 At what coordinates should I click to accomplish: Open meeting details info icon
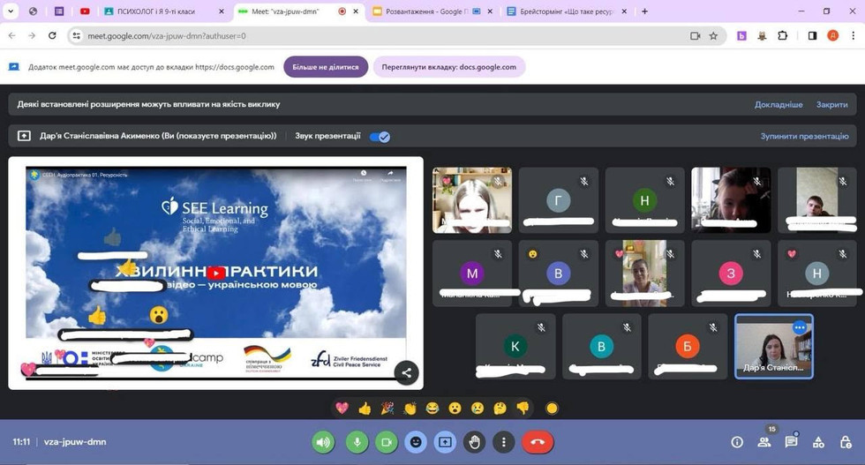click(x=737, y=442)
